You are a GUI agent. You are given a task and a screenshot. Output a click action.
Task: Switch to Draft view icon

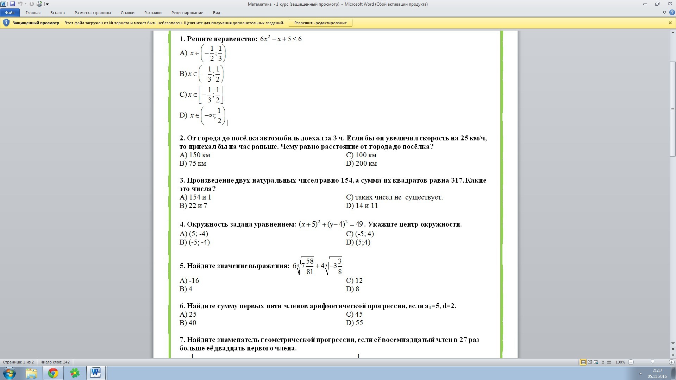(x=609, y=362)
